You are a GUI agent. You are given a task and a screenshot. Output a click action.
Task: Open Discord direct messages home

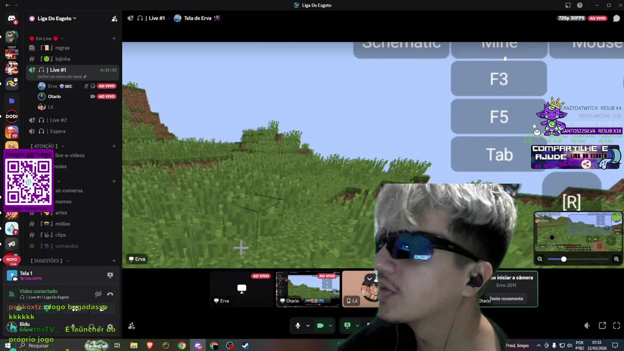(12, 19)
